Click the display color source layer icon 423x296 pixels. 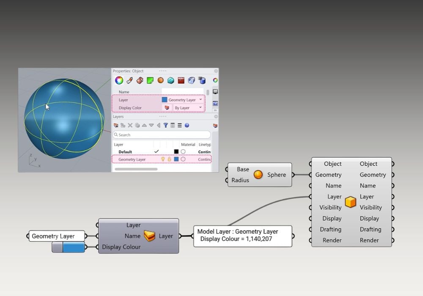[167, 107]
